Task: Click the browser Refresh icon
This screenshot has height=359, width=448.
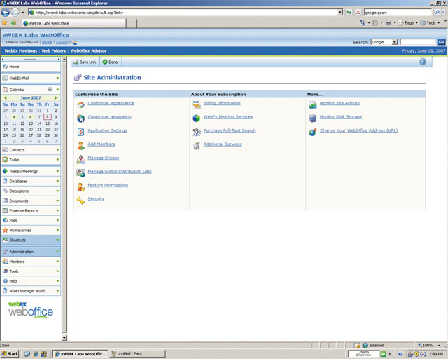Action: tap(349, 13)
